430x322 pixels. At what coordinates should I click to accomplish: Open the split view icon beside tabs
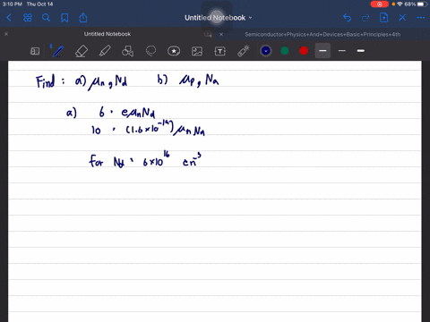point(208,34)
